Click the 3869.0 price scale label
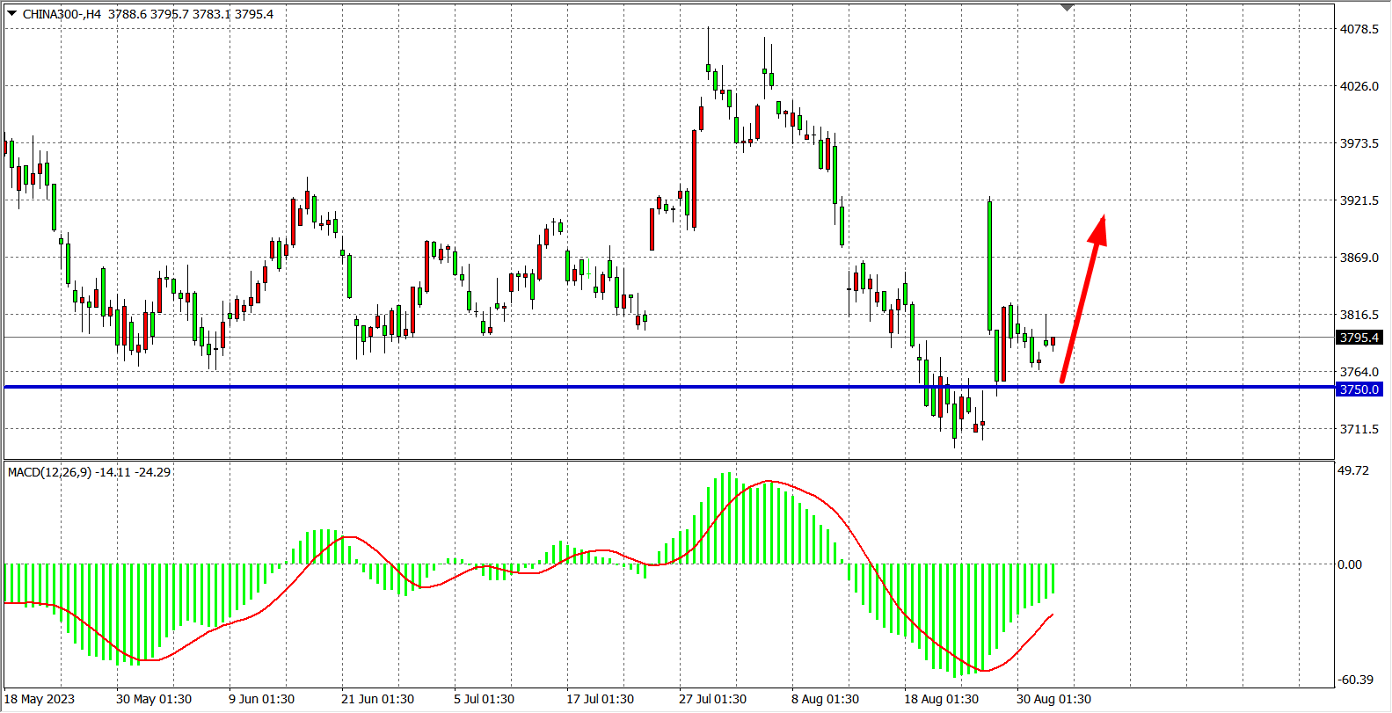The height and width of the screenshot is (713, 1392). pos(1359,258)
